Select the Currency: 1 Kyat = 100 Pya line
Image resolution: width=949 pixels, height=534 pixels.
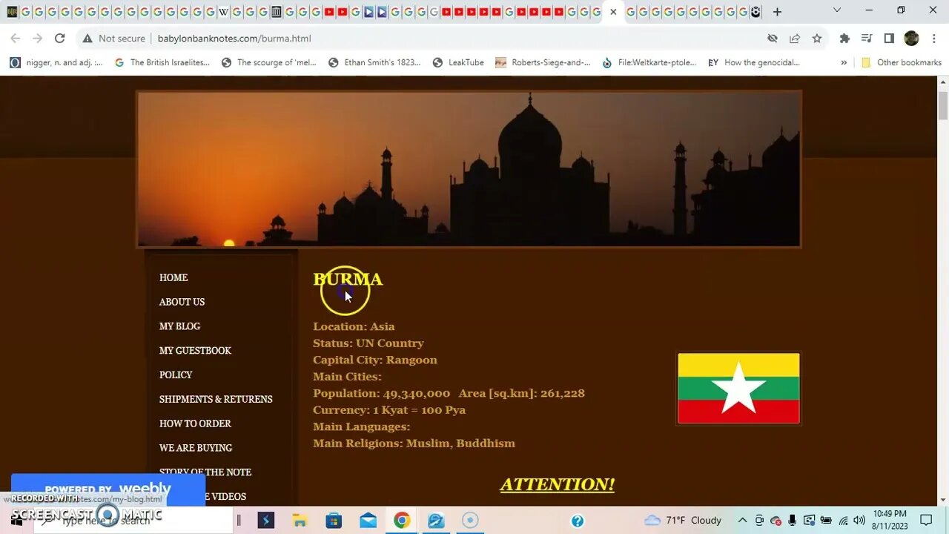tap(389, 410)
